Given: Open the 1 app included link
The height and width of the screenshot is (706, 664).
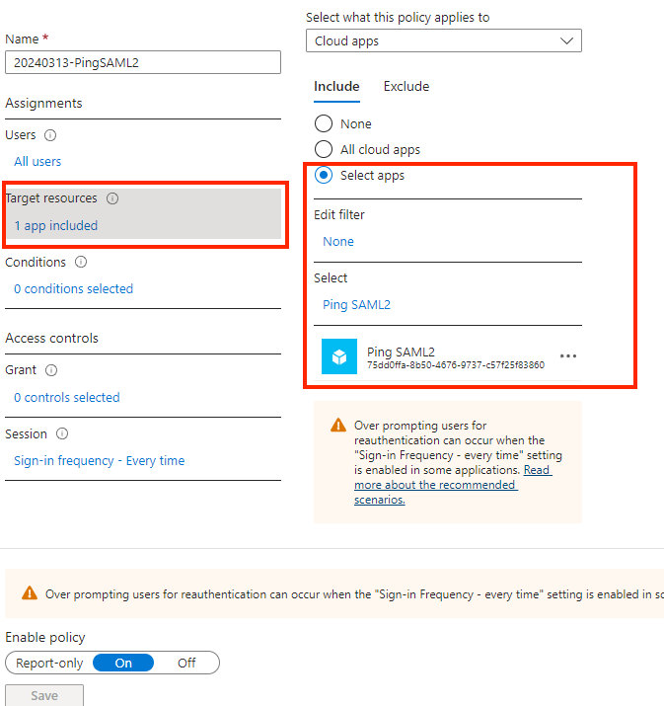Looking at the screenshot, I should pos(55,226).
